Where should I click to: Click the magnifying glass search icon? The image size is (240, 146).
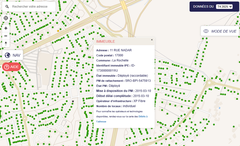tap(7, 7)
